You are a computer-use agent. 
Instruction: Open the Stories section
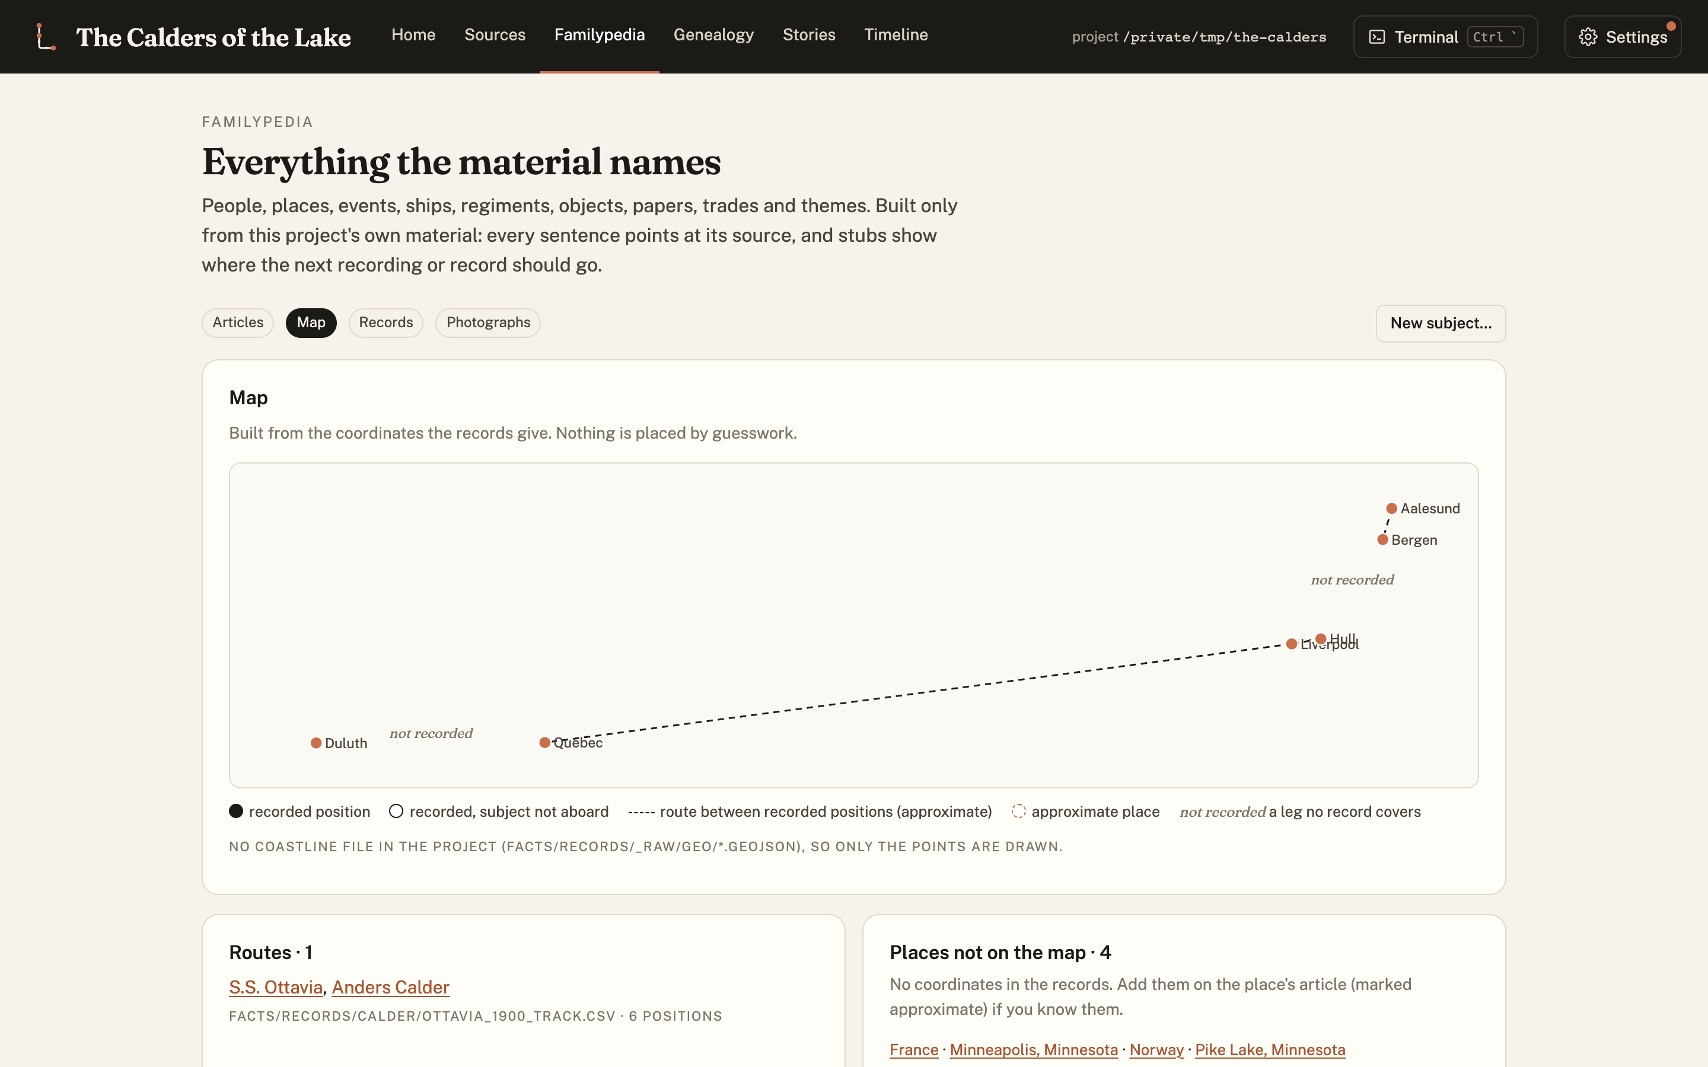(809, 36)
